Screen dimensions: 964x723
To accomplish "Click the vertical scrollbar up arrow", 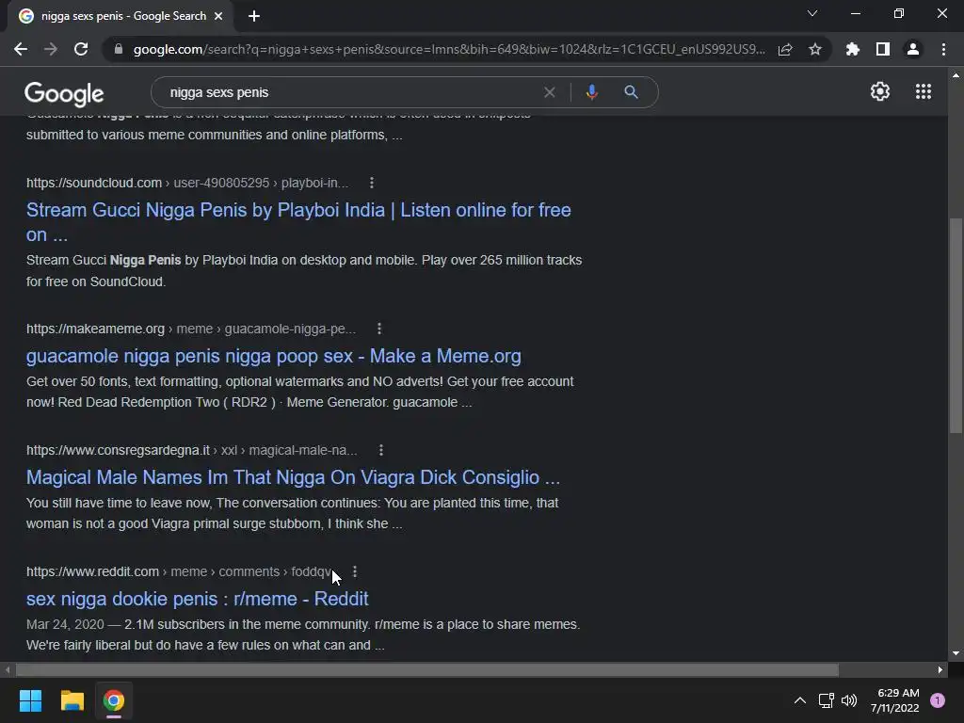I will [x=956, y=75].
